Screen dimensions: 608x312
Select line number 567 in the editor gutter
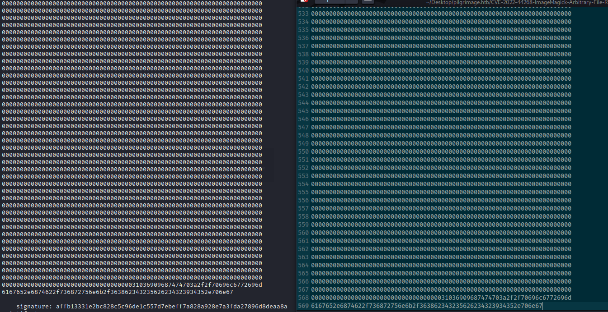303,289
